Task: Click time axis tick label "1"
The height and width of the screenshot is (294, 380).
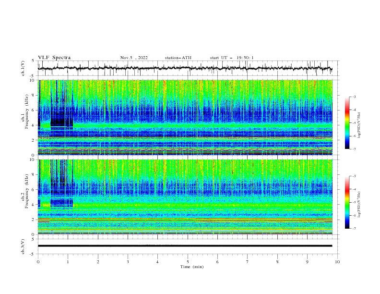Action: [x=68, y=262]
